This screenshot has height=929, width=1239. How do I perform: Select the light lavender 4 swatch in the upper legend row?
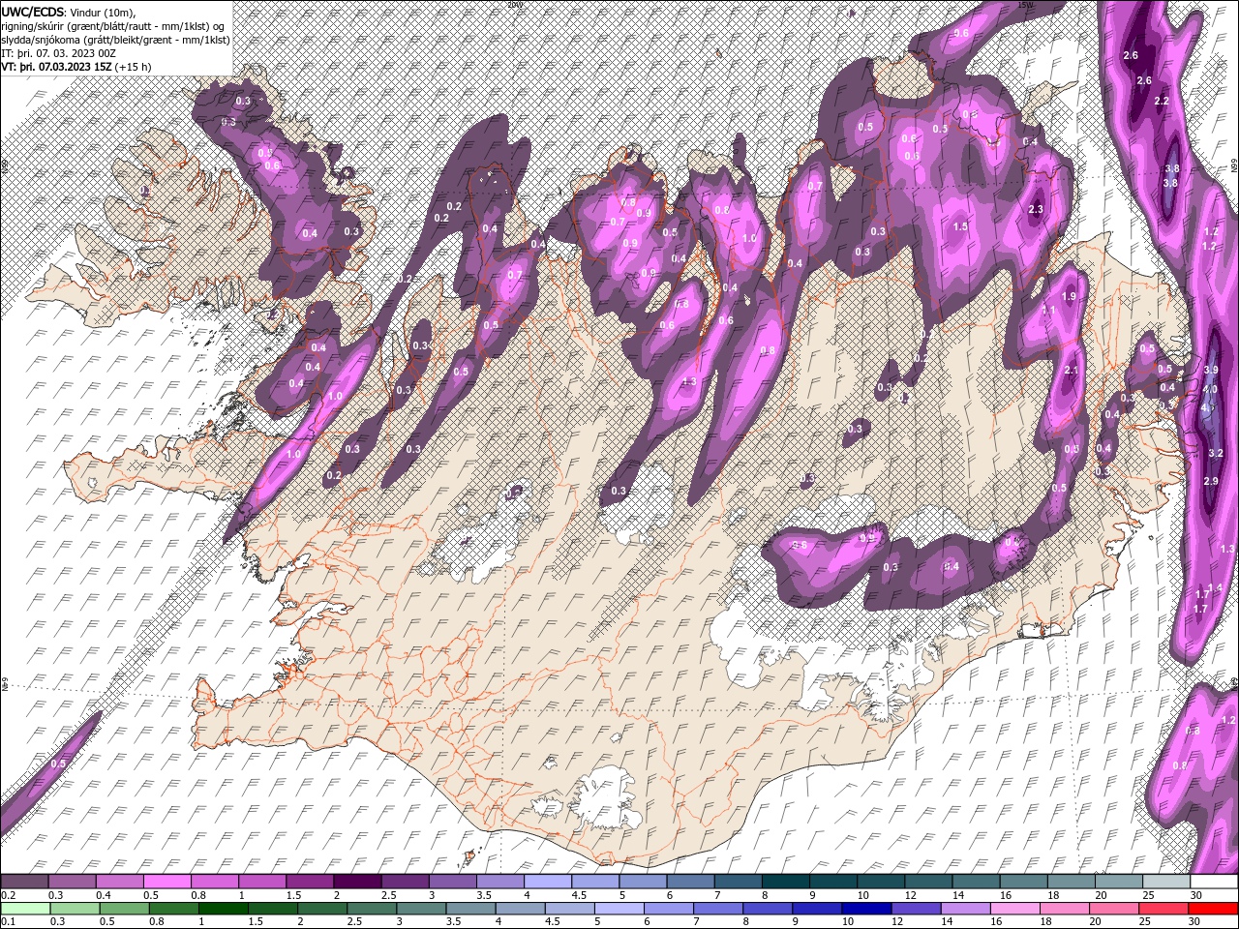click(x=547, y=881)
